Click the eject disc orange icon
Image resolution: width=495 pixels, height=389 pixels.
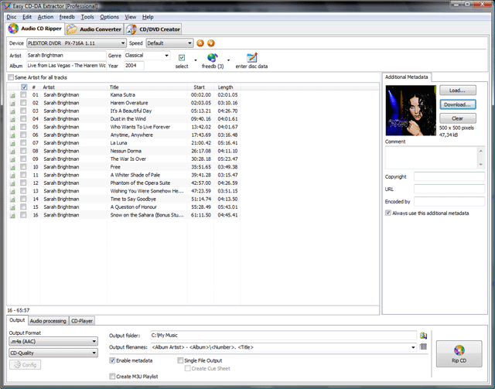200,43
